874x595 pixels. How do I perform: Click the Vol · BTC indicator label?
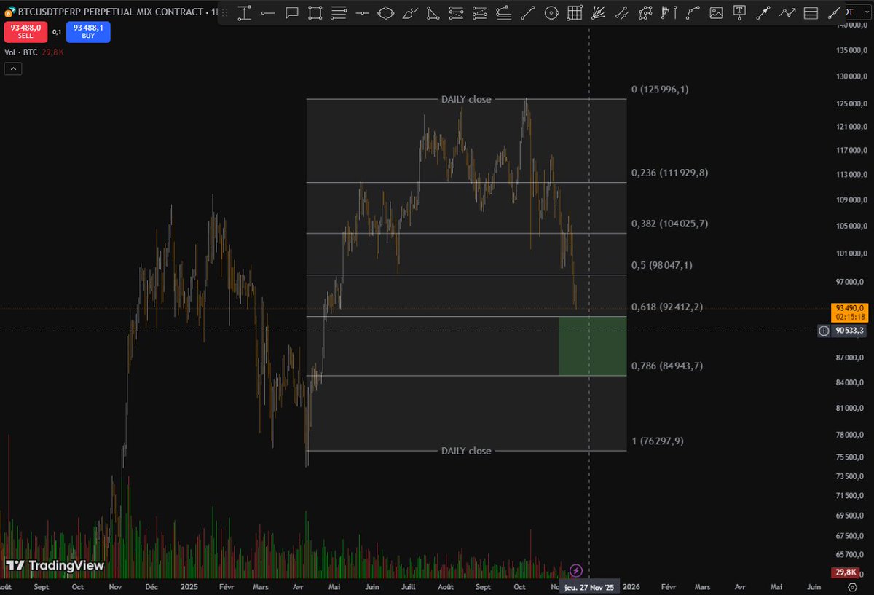point(20,52)
